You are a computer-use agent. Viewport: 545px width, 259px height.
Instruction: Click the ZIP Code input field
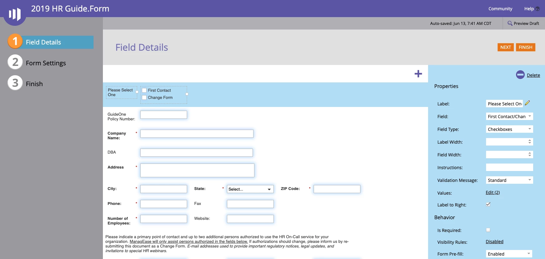337,189
